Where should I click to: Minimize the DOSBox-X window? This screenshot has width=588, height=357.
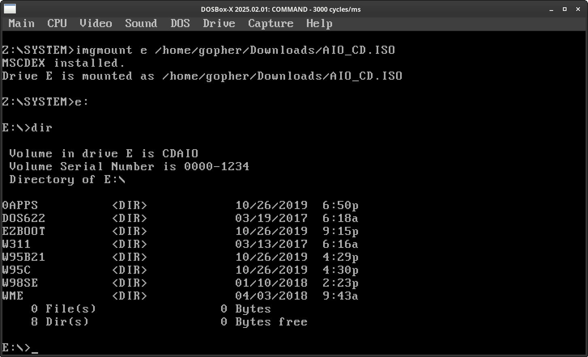point(551,9)
